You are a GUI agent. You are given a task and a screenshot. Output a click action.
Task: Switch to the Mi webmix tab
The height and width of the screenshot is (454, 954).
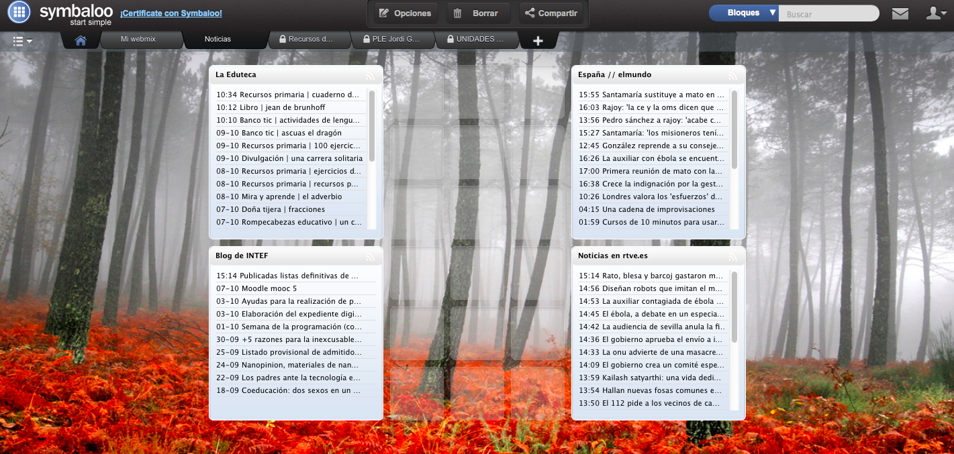138,40
